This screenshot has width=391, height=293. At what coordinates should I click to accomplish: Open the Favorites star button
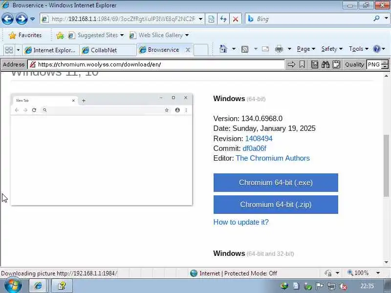coord(25,35)
